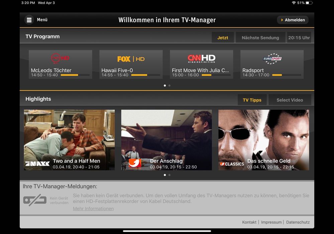Click Two and a Half Men title

pos(77,161)
